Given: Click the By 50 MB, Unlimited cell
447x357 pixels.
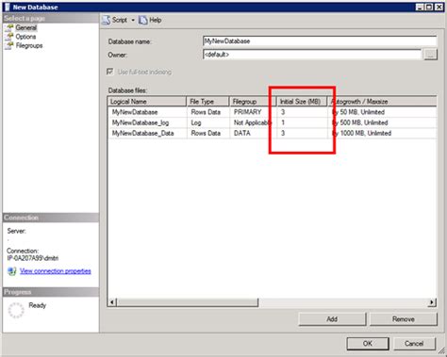Looking at the screenshot, I should (x=382, y=112).
